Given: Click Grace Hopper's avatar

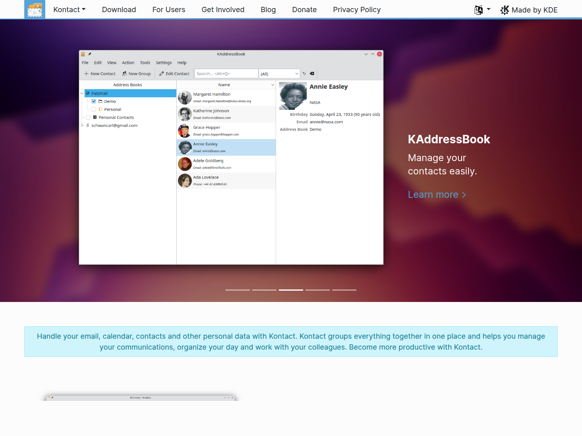Looking at the screenshot, I should [185, 131].
